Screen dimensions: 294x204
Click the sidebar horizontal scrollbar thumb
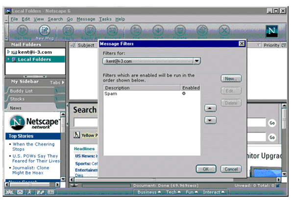coord(30,185)
